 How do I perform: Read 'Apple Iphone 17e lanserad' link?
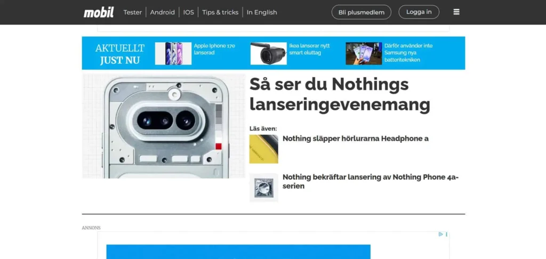(214, 50)
